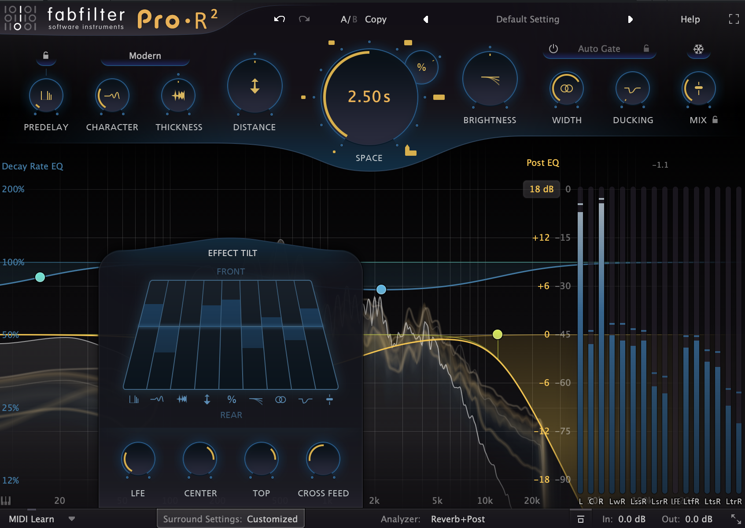Select the Decay Rate EQ label
Image resolution: width=745 pixels, height=528 pixels.
tap(33, 166)
